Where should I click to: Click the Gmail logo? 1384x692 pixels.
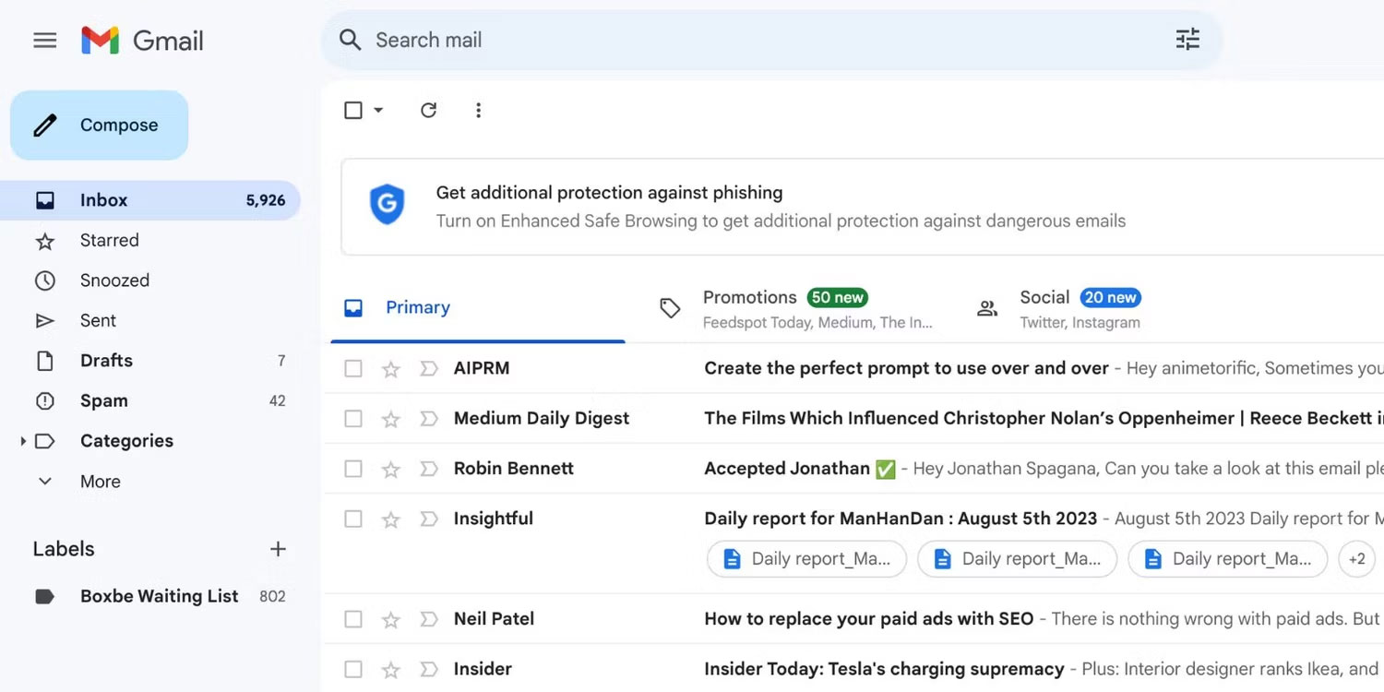pyautogui.click(x=140, y=40)
